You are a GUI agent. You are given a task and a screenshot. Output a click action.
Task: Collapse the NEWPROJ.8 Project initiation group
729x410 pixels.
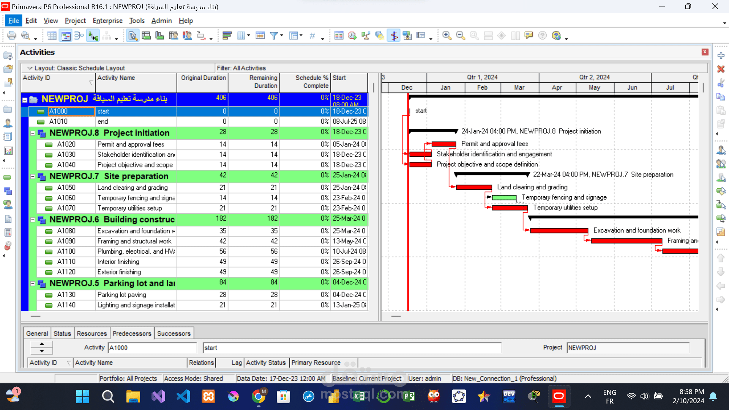click(x=33, y=133)
